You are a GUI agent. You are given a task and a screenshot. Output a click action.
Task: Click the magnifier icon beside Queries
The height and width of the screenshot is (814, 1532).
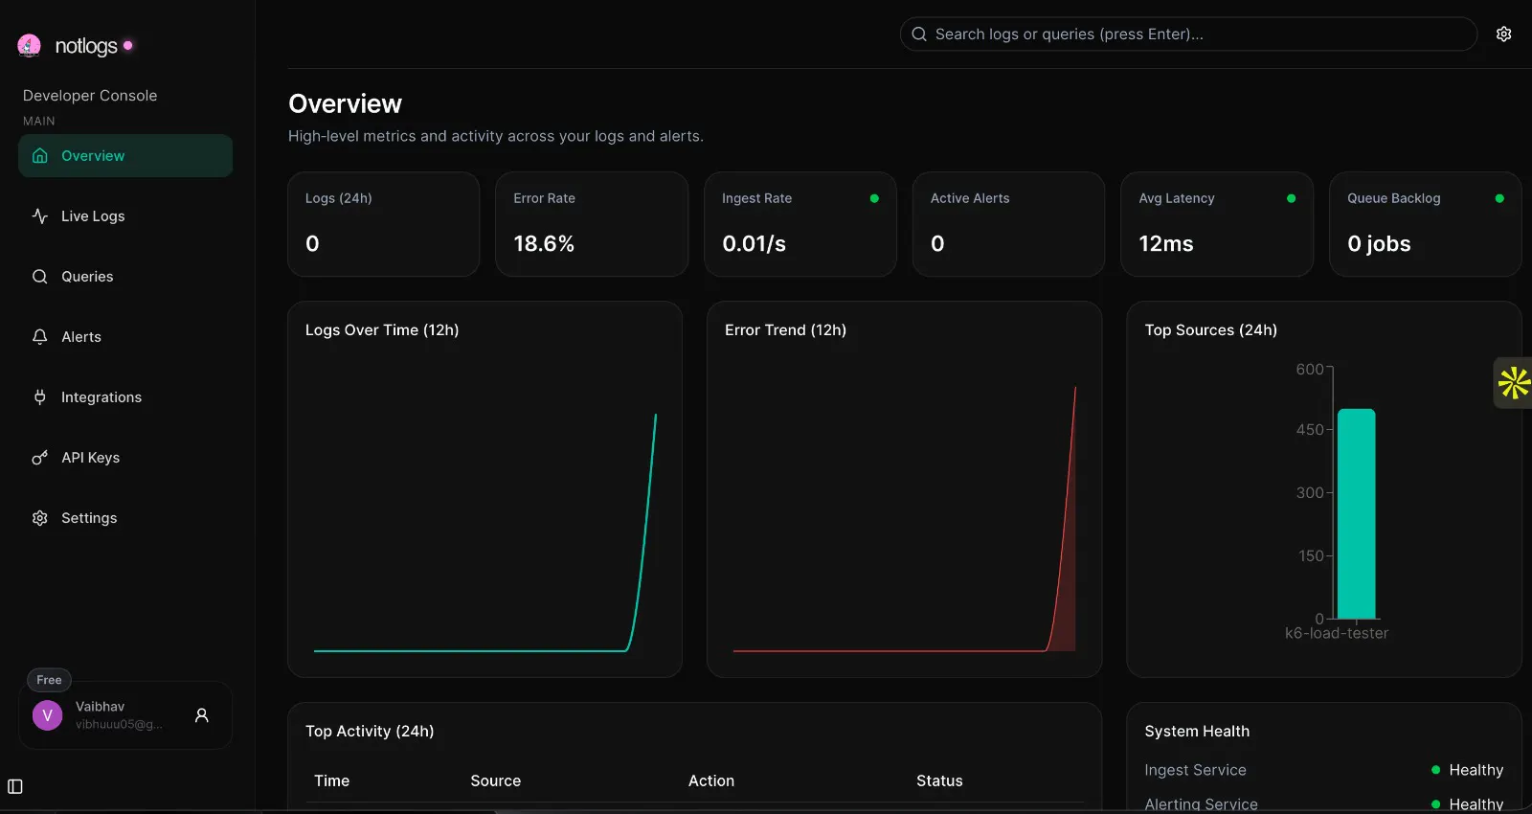[x=40, y=276]
